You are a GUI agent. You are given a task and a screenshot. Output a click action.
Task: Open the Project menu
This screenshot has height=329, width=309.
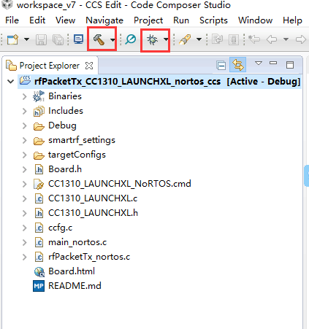pyautogui.click(x=148, y=20)
